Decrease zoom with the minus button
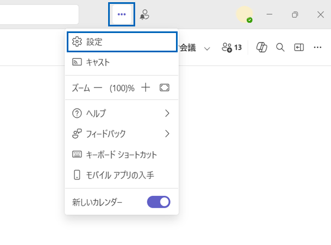Screen dimensions: 331x245 (98, 88)
